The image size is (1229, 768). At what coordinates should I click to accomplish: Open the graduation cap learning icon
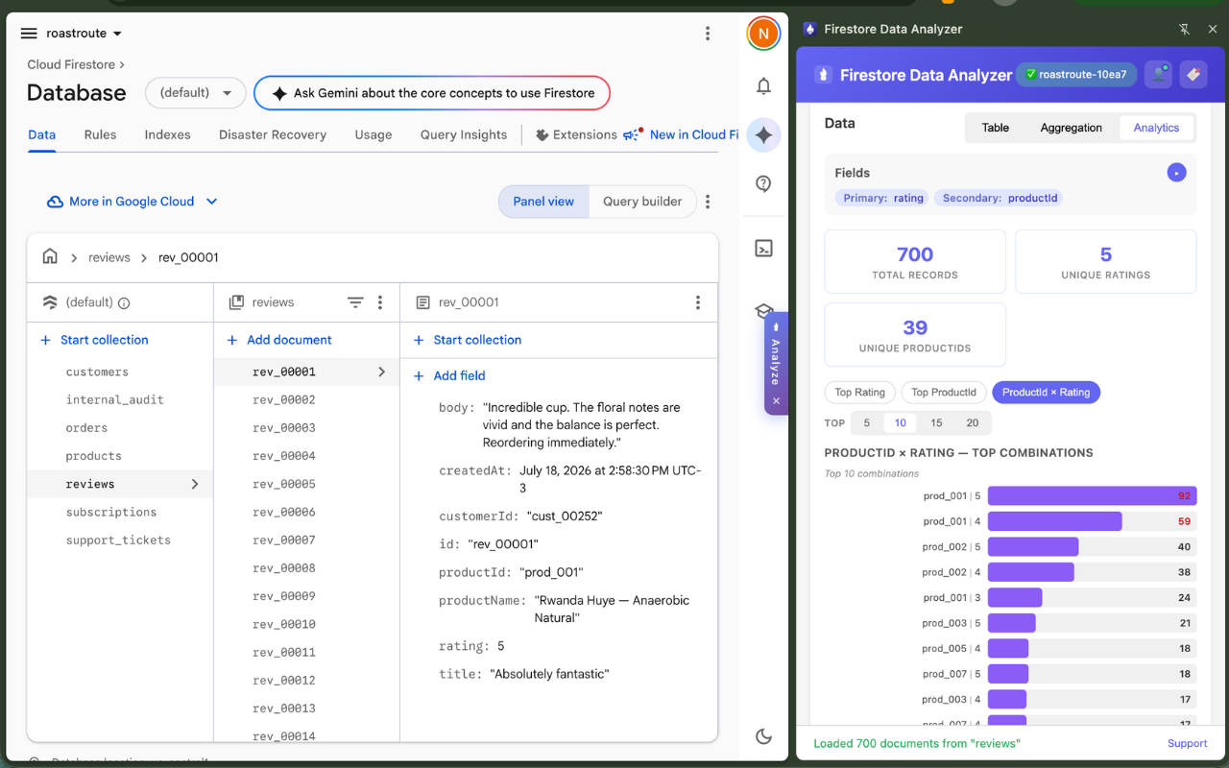[763, 311]
